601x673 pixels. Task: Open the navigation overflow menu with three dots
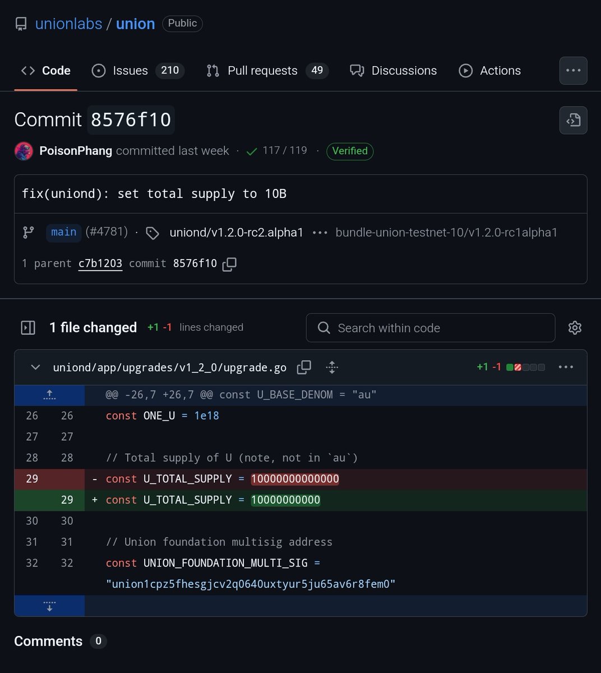coord(573,71)
